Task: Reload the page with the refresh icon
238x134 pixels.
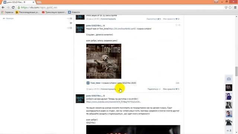Action: click(13, 7)
